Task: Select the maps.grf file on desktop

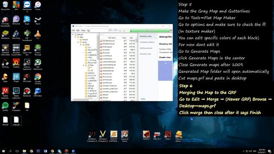Action: (16, 121)
